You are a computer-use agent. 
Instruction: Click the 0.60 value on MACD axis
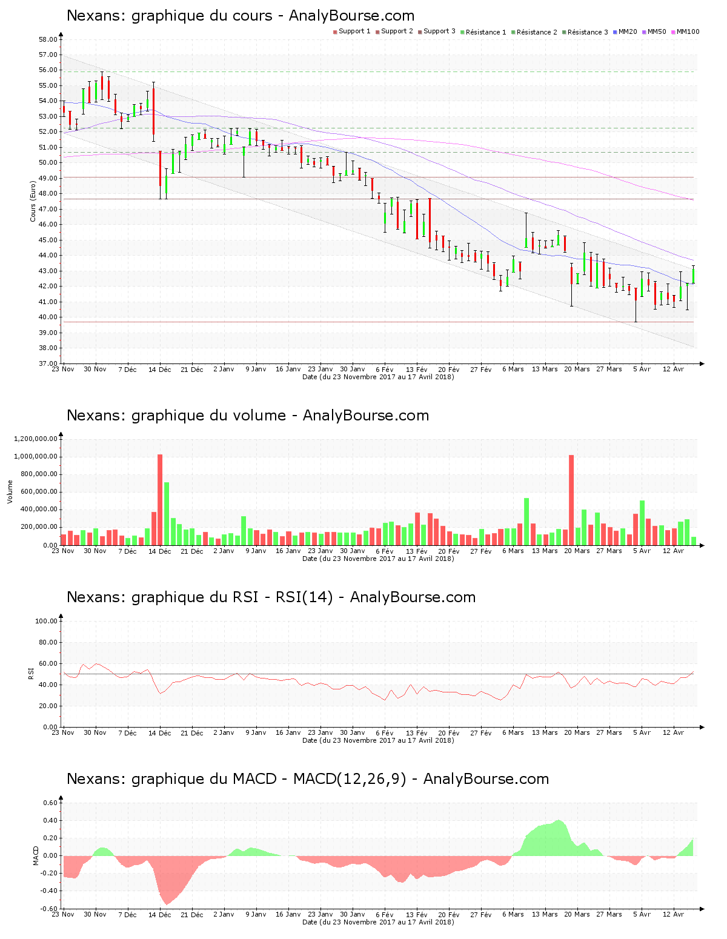coord(51,803)
